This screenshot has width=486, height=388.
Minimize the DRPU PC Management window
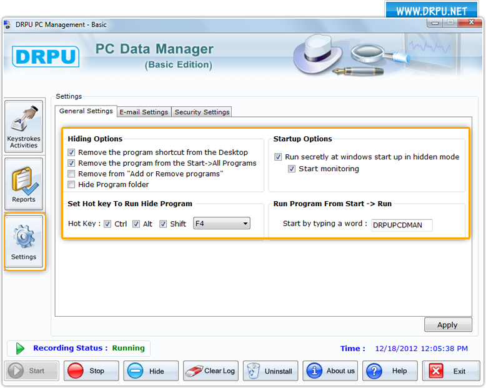coord(435,22)
